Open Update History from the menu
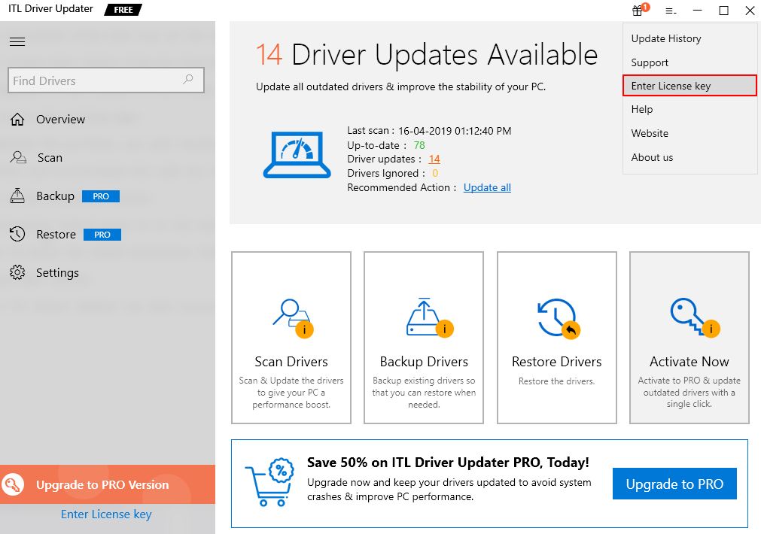Image resolution: width=761 pixels, height=534 pixels. (689, 39)
